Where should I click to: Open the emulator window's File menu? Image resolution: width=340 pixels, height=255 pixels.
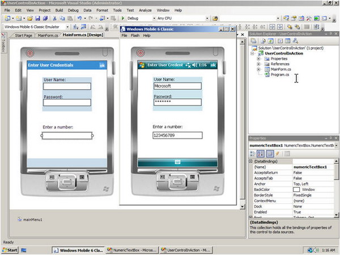(124, 35)
